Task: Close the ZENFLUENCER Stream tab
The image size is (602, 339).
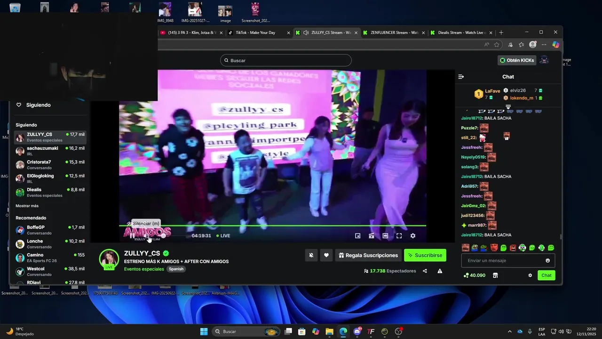Action: click(423, 32)
